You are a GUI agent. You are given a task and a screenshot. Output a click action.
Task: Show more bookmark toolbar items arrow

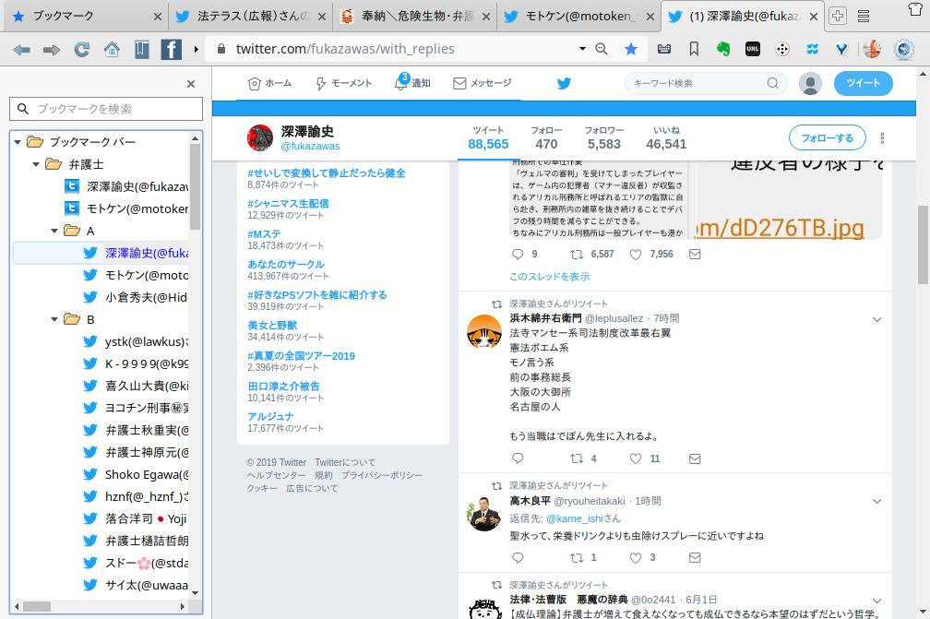(x=196, y=49)
